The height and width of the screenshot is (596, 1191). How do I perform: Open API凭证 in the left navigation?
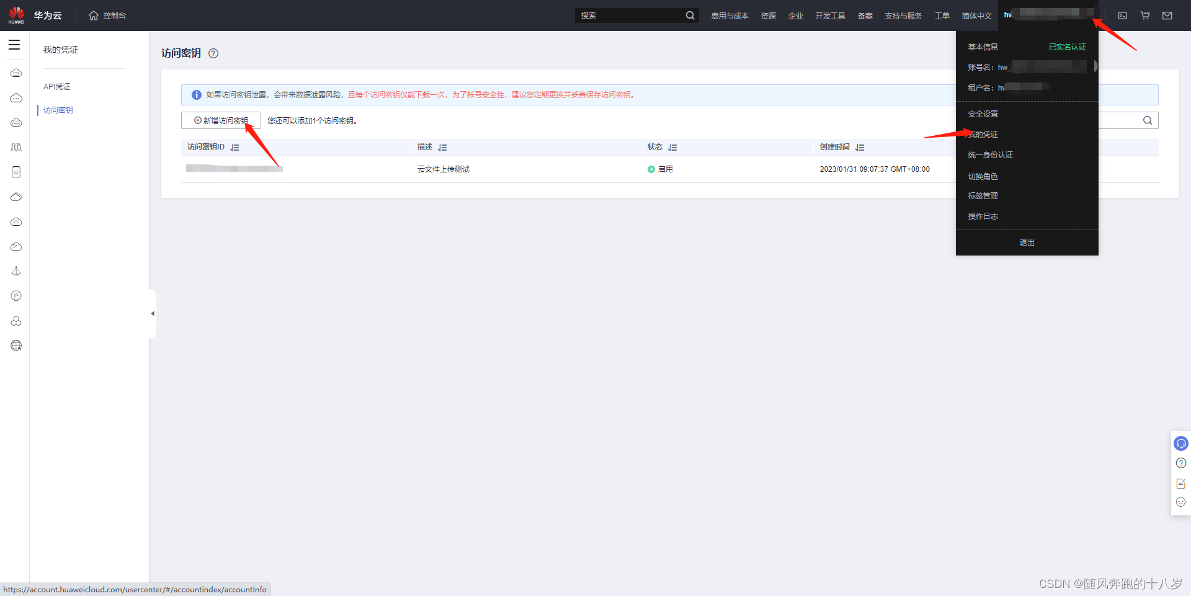57,87
